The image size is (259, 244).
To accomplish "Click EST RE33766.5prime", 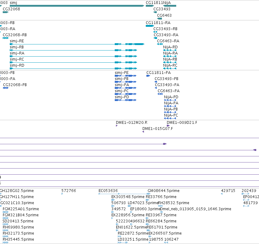I will click(148, 200).
